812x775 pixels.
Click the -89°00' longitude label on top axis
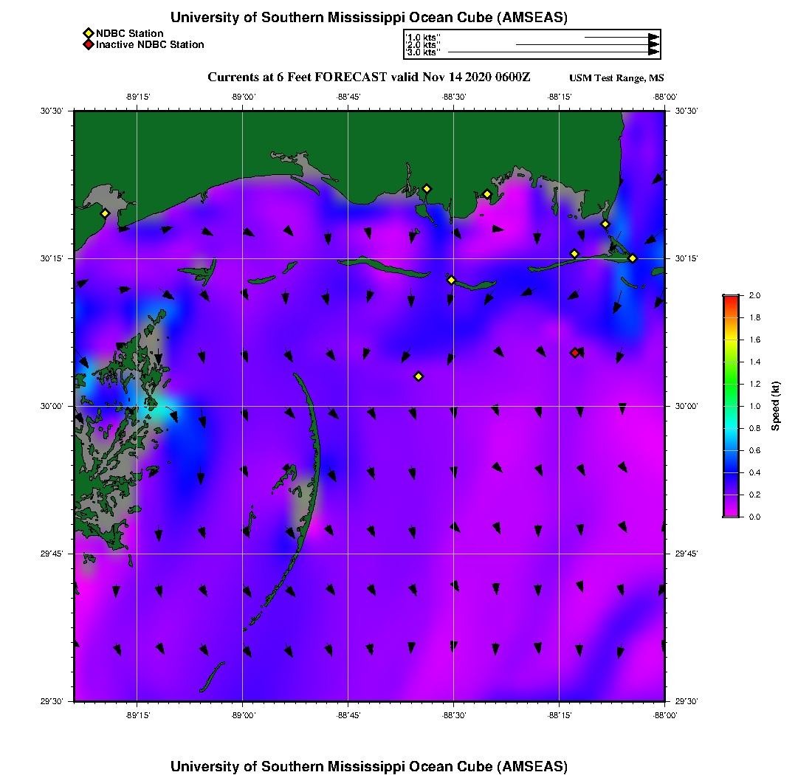click(x=243, y=97)
